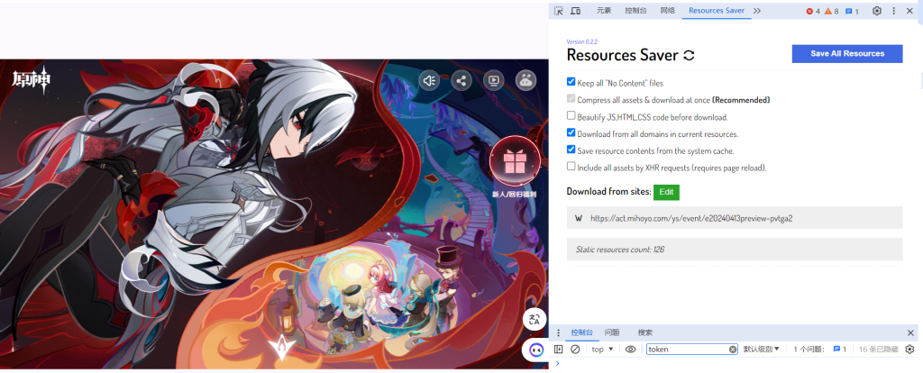Viewport: 923px width, 373px height.
Task: Click the 1 个问题 label in the console toolbar
Action: (809, 350)
